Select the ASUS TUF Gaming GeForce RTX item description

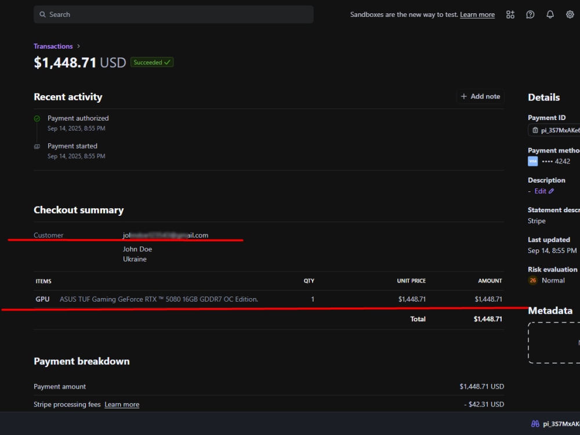(159, 299)
